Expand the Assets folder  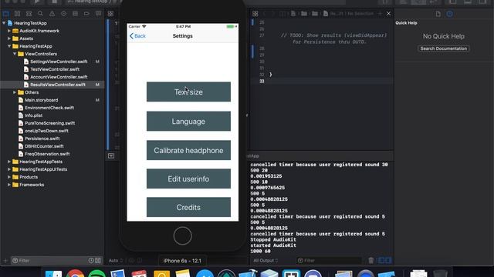click(x=9, y=38)
